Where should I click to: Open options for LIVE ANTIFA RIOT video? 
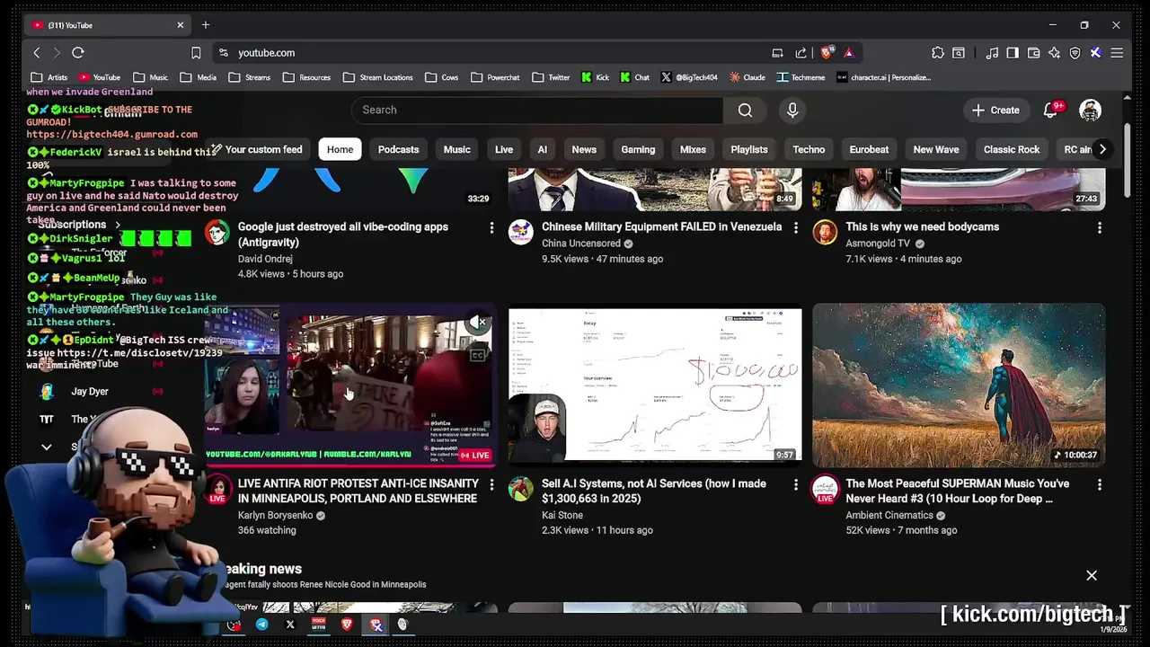coord(491,485)
